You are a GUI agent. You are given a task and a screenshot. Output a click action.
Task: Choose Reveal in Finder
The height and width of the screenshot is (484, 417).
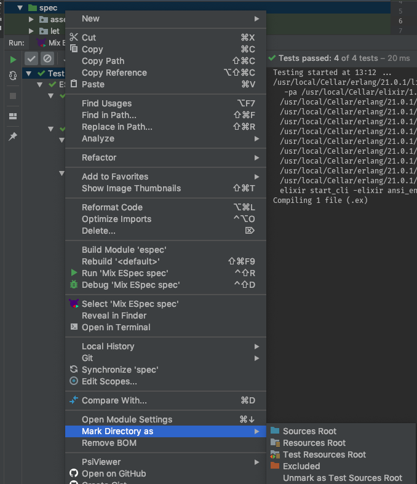165,315
